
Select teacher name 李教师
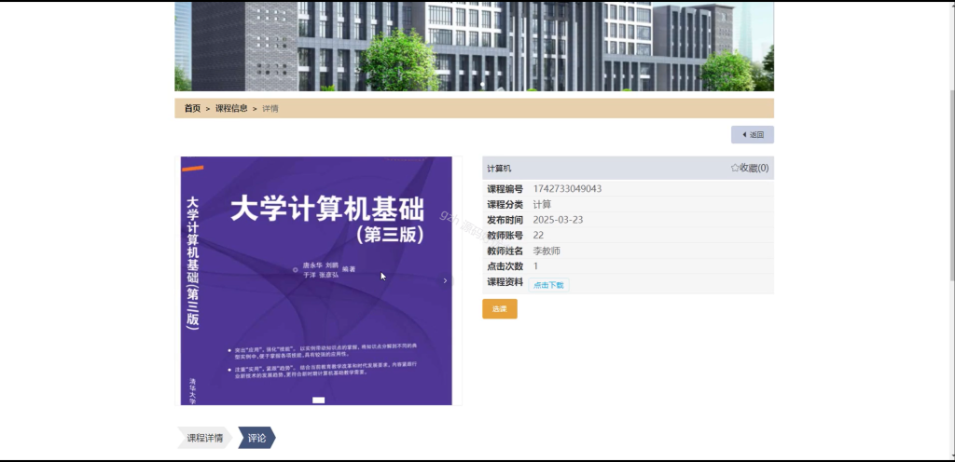click(547, 251)
